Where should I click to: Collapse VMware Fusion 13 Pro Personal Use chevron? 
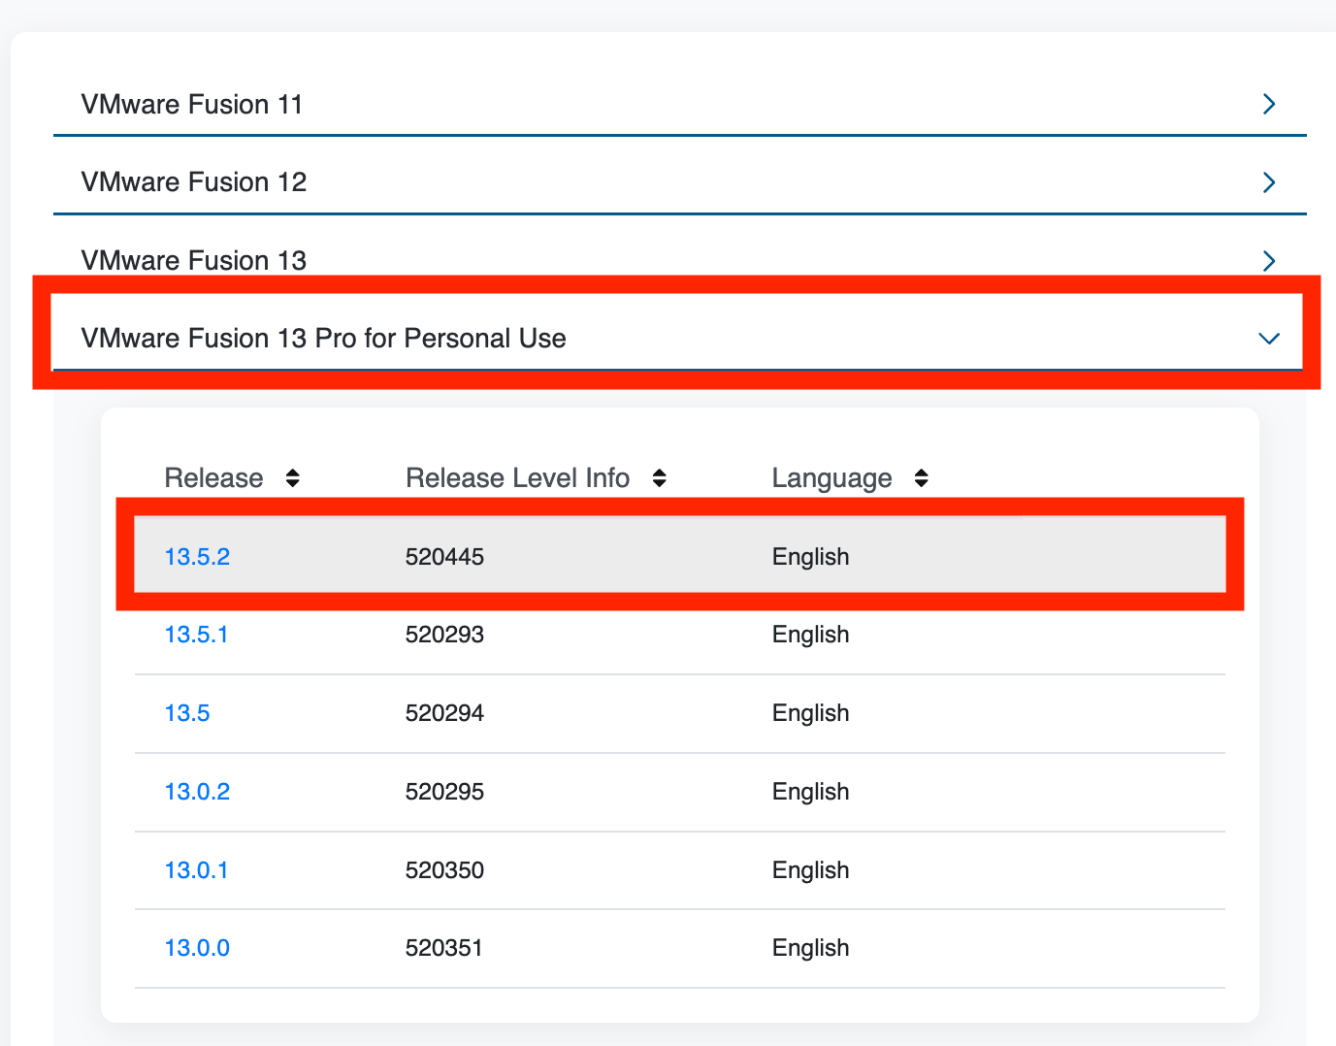point(1268,339)
